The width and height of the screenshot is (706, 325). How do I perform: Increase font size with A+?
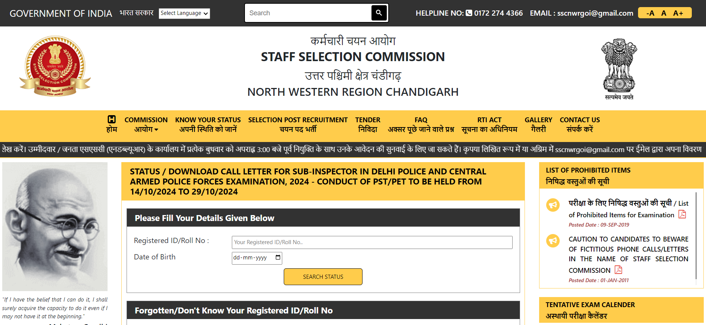click(x=678, y=13)
